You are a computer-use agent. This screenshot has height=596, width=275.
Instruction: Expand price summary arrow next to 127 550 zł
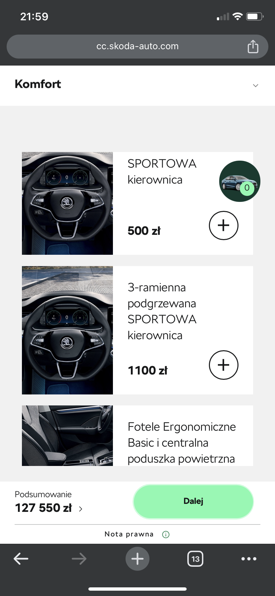pyautogui.click(x=81, y=509)
